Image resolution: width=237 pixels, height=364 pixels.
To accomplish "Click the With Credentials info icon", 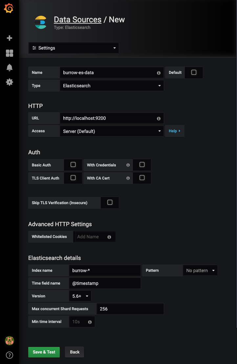I will (x=128, y=165).
